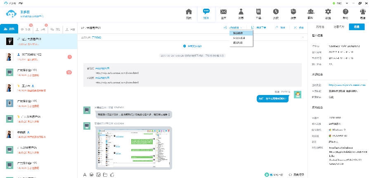Screen dimensions: 369x178
Task: Select the highlighted first dropdown menu option
Action: (x=241, y=33)
